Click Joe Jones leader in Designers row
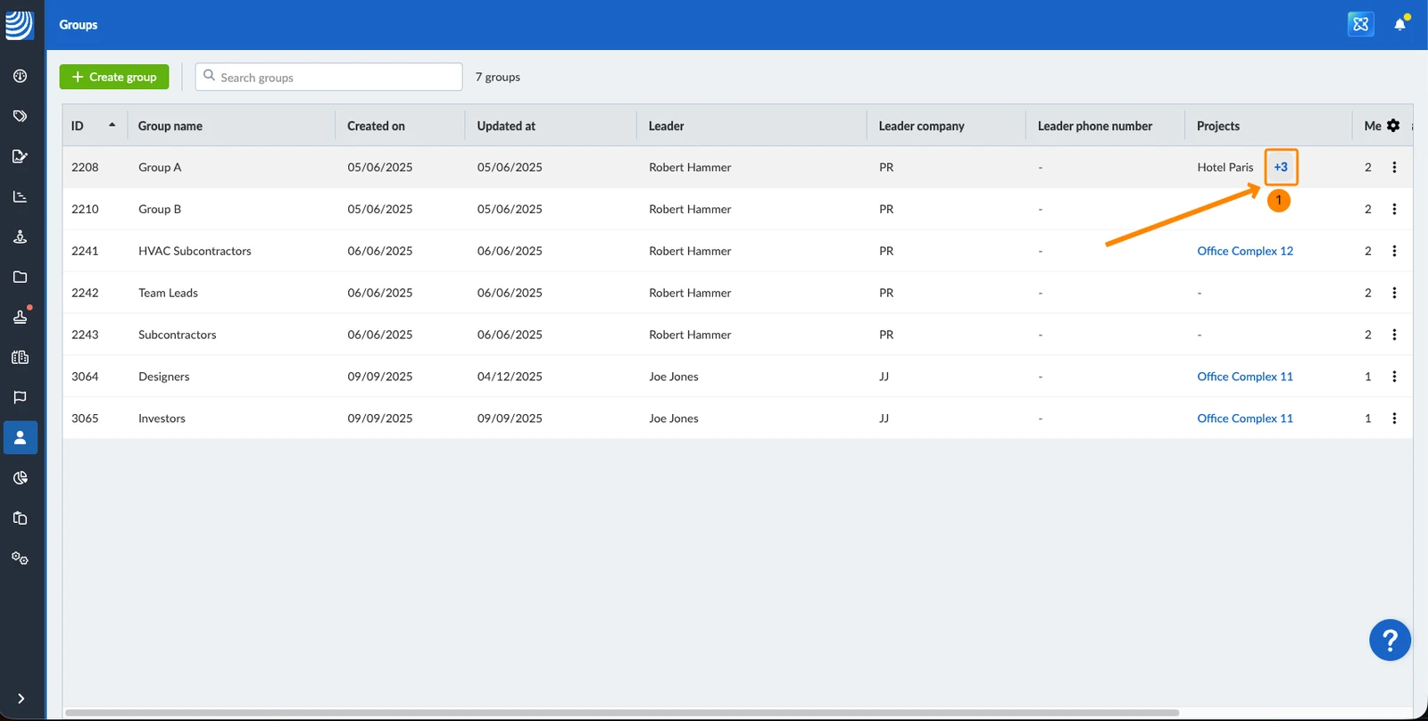 tap(674, 377)
